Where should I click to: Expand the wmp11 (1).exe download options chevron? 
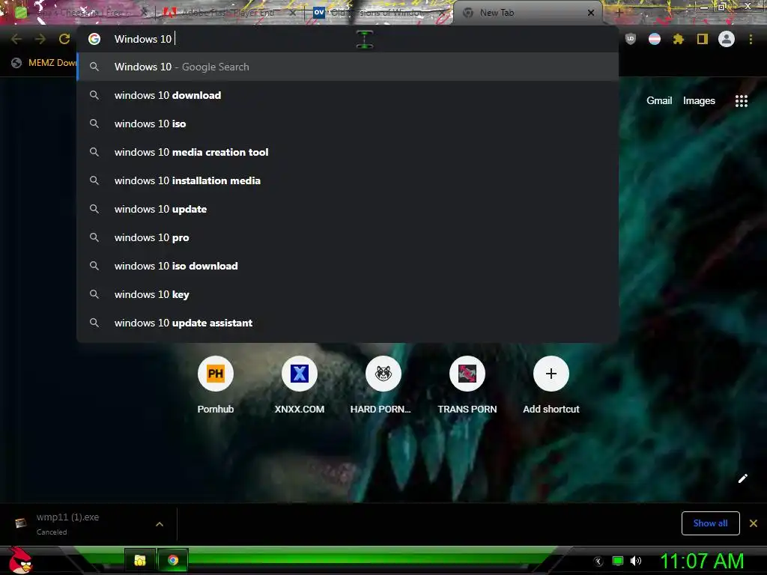tap(160, 523)
